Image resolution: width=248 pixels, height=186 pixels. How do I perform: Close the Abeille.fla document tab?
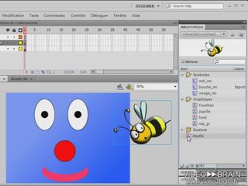(31, 79)
